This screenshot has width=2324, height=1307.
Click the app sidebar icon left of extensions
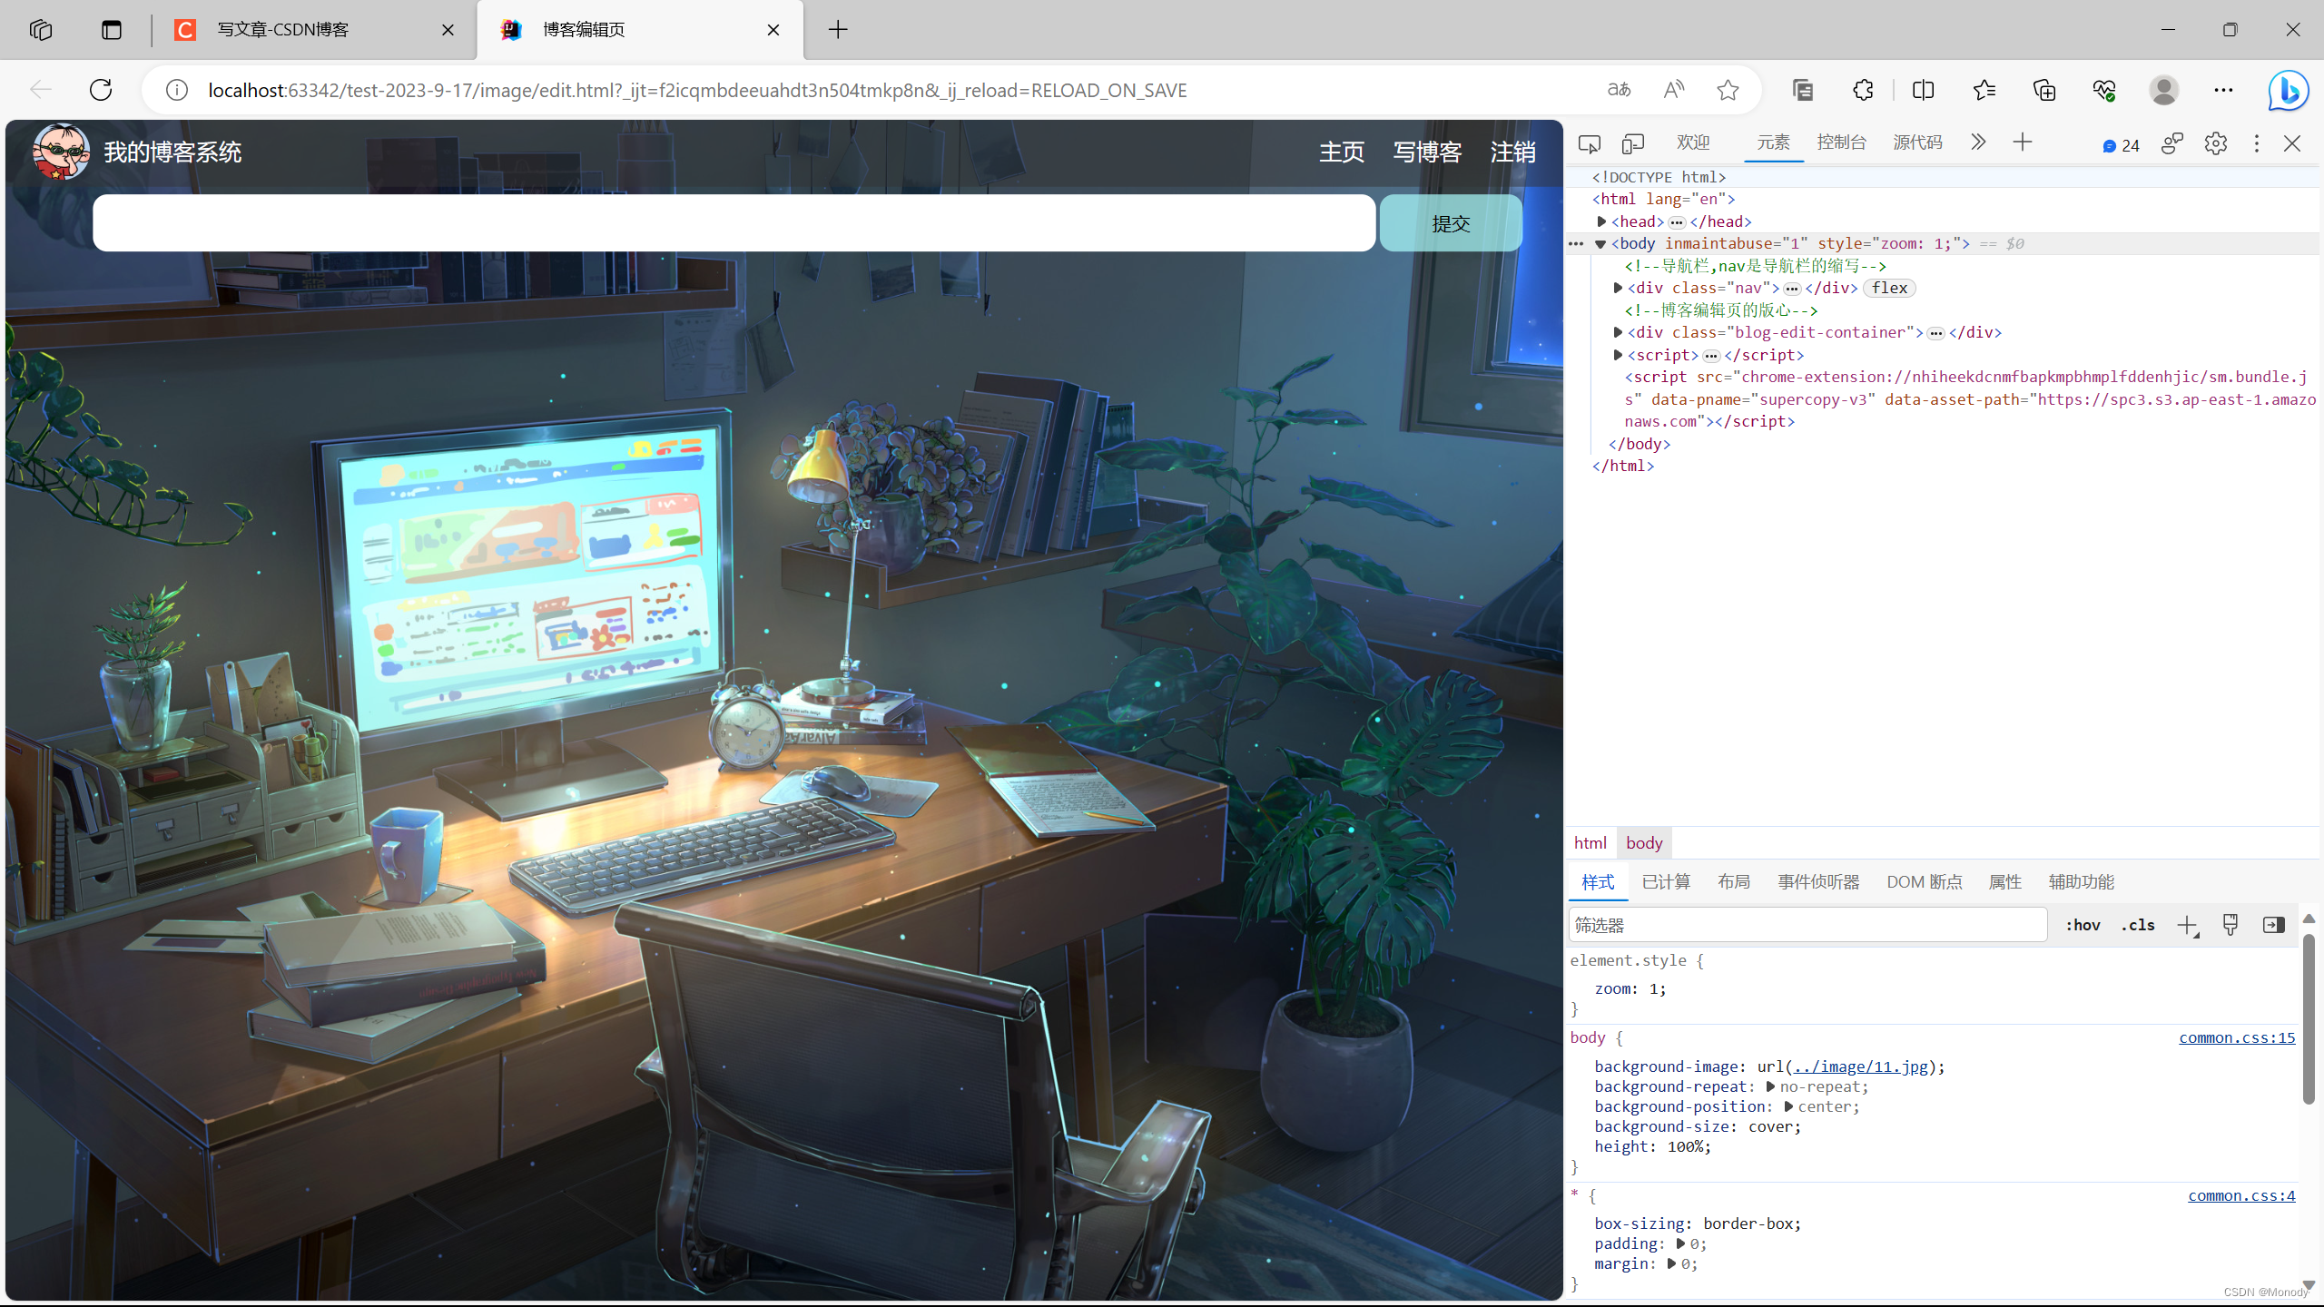(1803, 90)
